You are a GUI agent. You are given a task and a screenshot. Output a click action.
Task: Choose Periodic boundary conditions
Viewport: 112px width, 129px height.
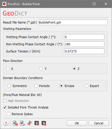[36, 86]
